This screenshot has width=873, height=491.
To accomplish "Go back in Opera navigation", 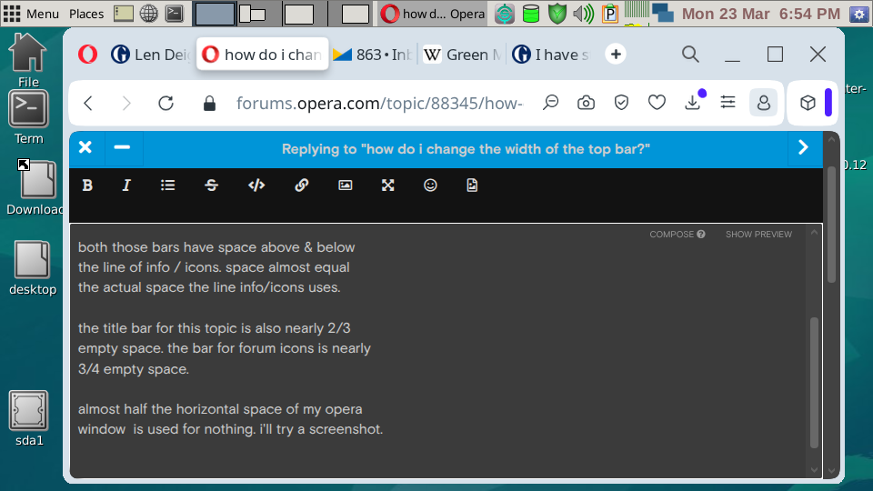I will (x=88, y=103).
